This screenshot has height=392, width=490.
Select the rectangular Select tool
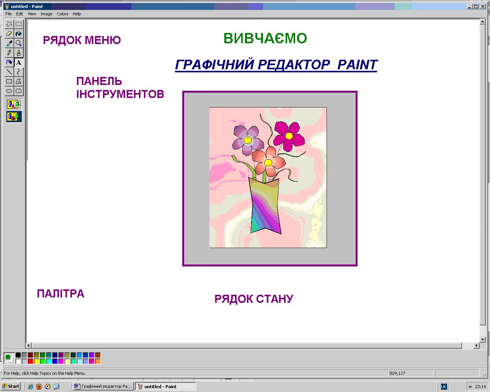(19, 24)
